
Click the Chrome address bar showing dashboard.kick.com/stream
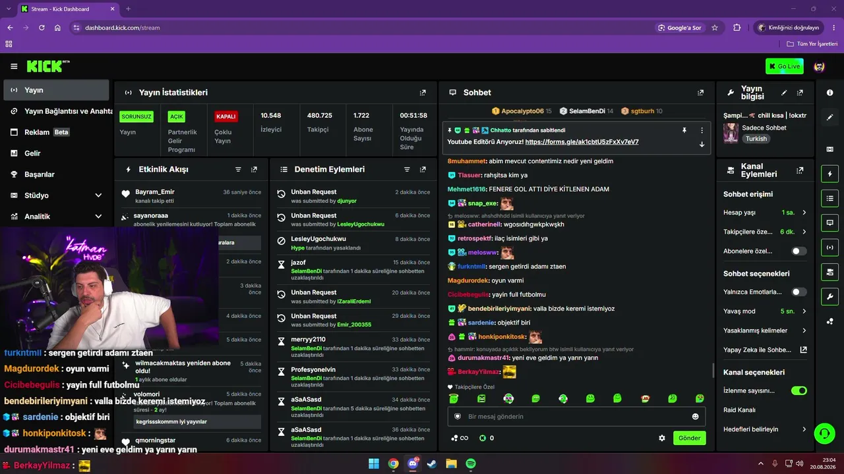pos(363,28)
